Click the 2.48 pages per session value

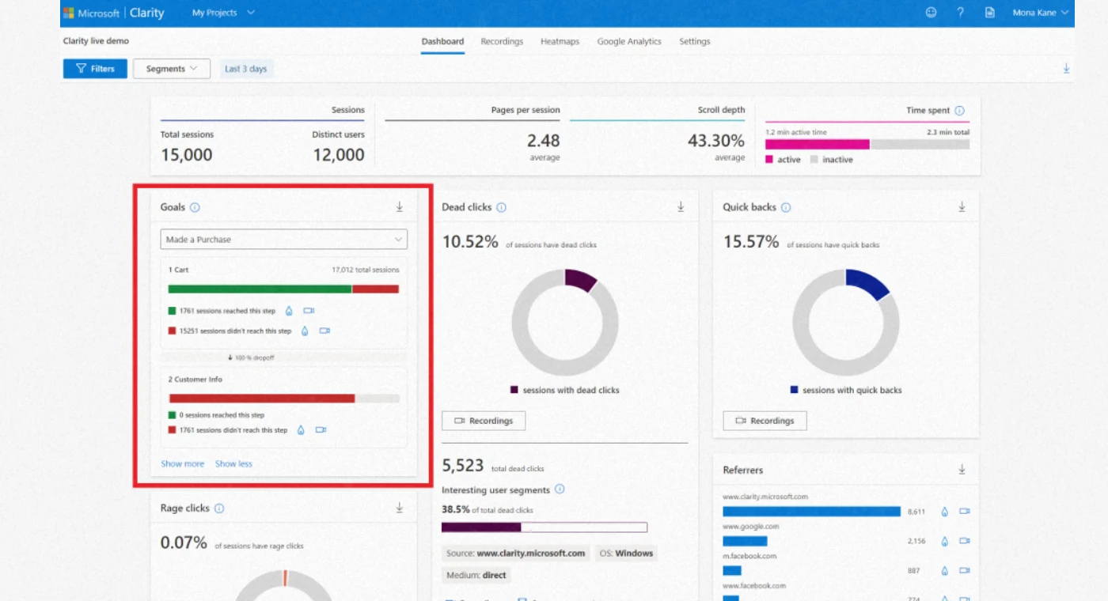point(544,141)
